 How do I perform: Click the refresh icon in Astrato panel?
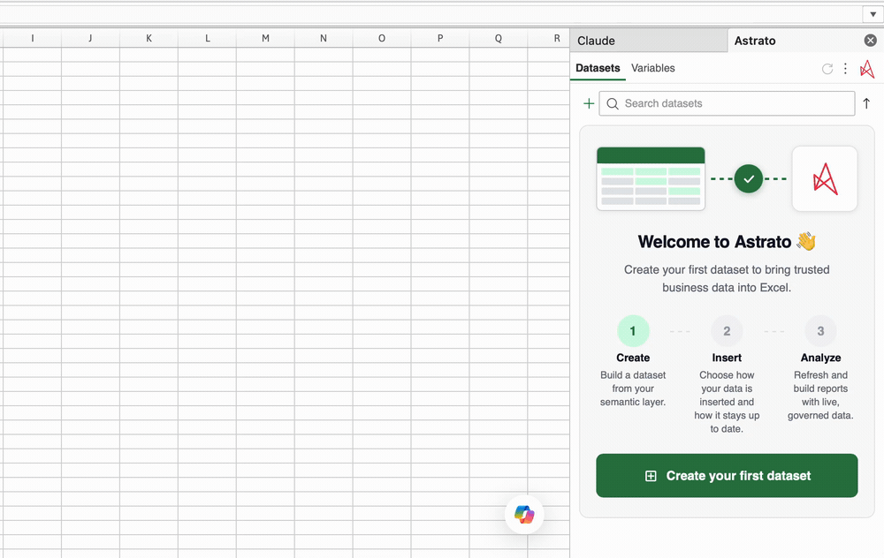pyautogui.click(x=827, y=69)
